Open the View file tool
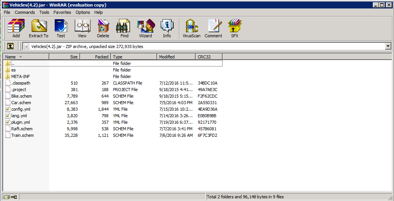 [x=82, y=26]
